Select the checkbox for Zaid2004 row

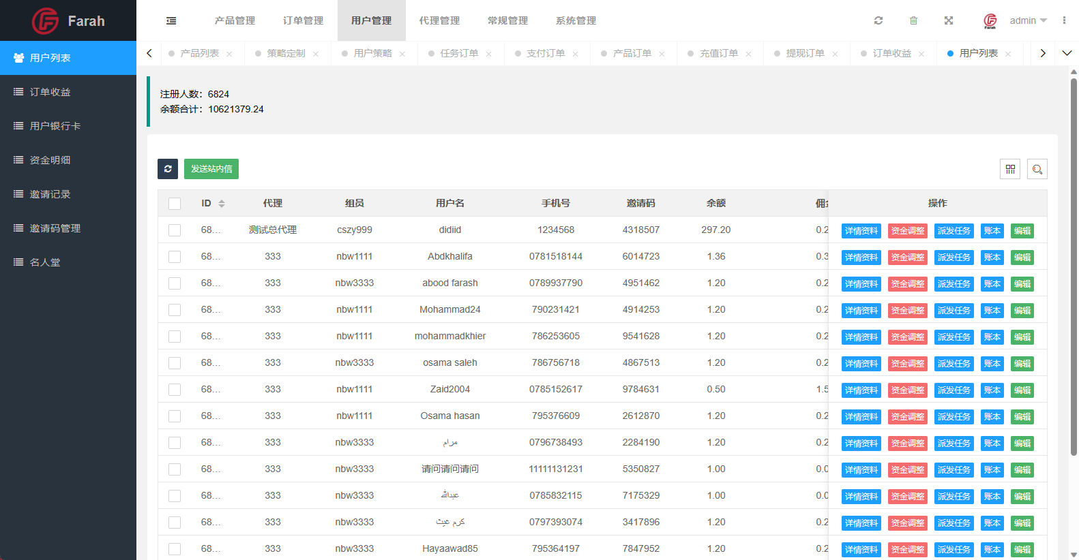[x=175, y=390]
